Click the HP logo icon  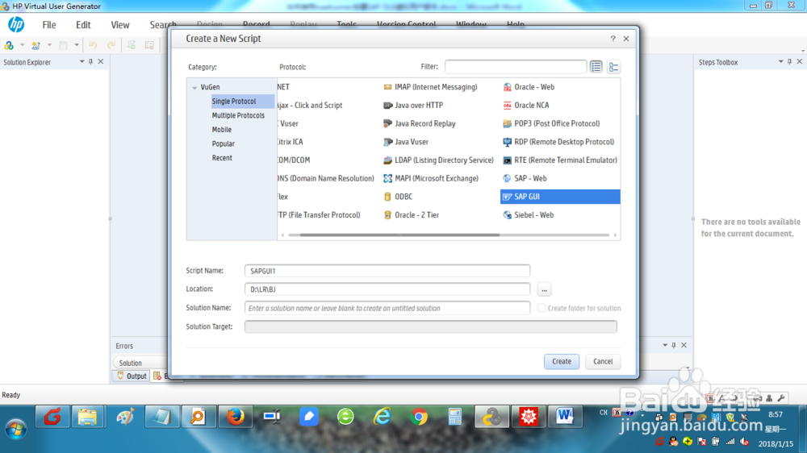(16, 24)
